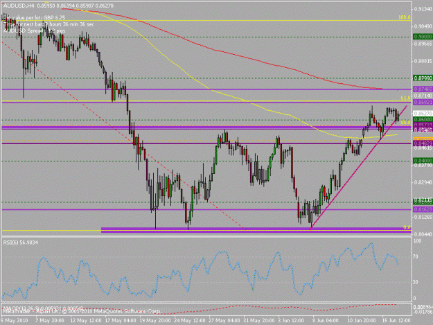Click the 12 May 12:00 time label

pos(85,321)
